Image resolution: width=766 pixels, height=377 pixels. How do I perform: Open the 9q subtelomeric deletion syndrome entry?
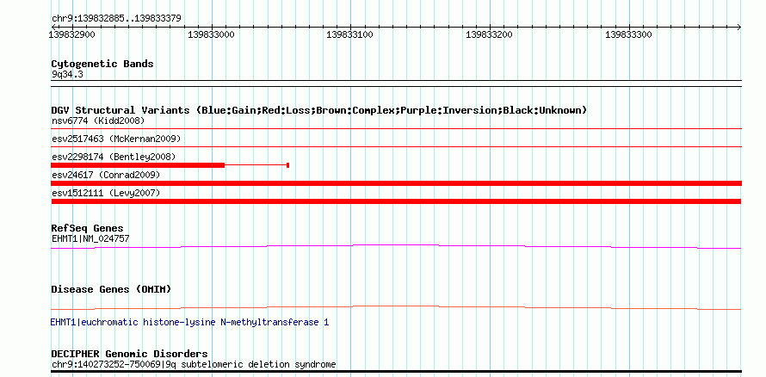194,364
